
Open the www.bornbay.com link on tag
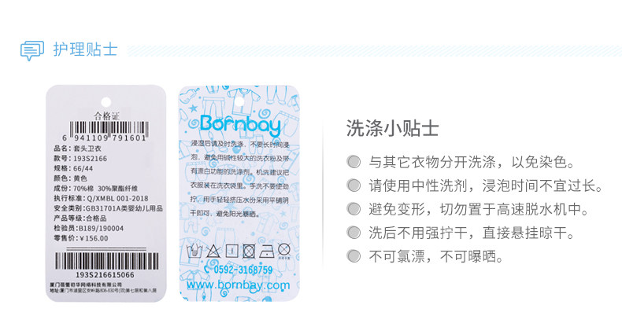tap(238, 285)
